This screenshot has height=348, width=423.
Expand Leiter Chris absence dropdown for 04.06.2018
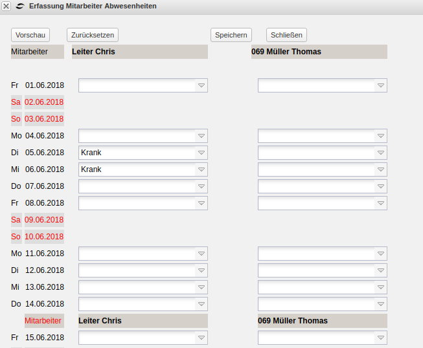tap(201, 136)
